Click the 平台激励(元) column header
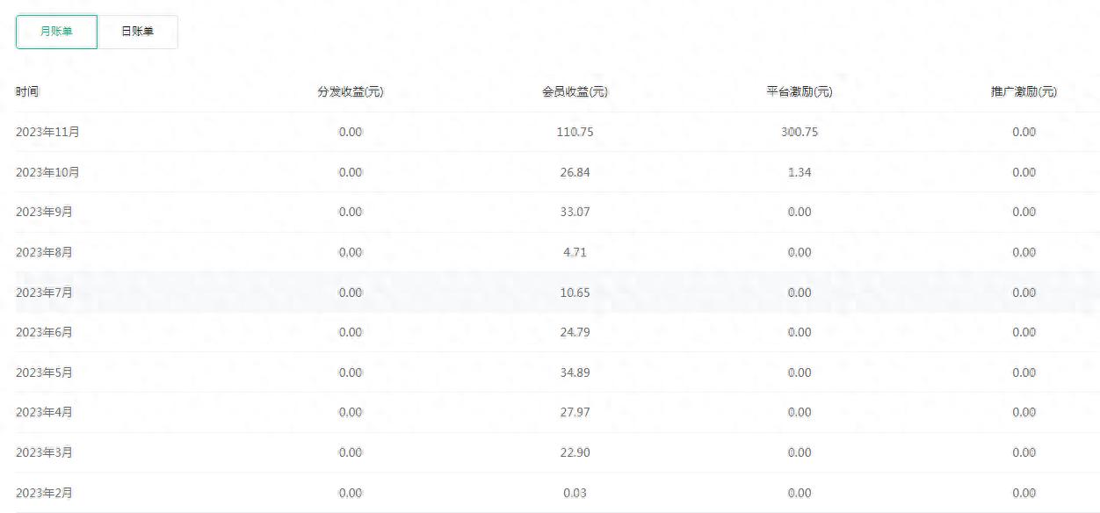The height and width of the screenshot is (513, 1100). pos(800,90)
